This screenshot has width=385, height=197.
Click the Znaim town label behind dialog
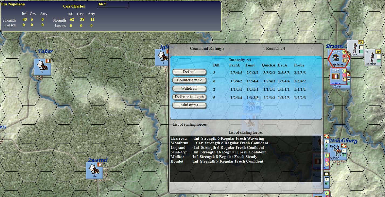pyautogui.click(x=253, y=108)
